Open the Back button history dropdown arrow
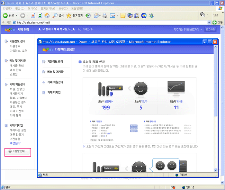The height and width of the screenshot is (190, 225). point(17,15)
